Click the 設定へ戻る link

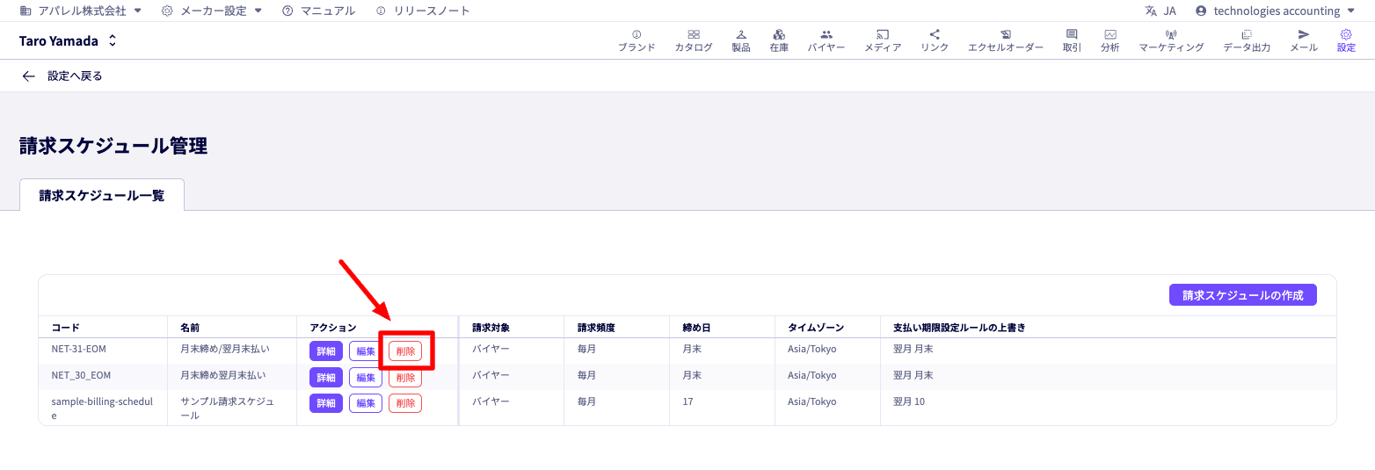[75, 76]
